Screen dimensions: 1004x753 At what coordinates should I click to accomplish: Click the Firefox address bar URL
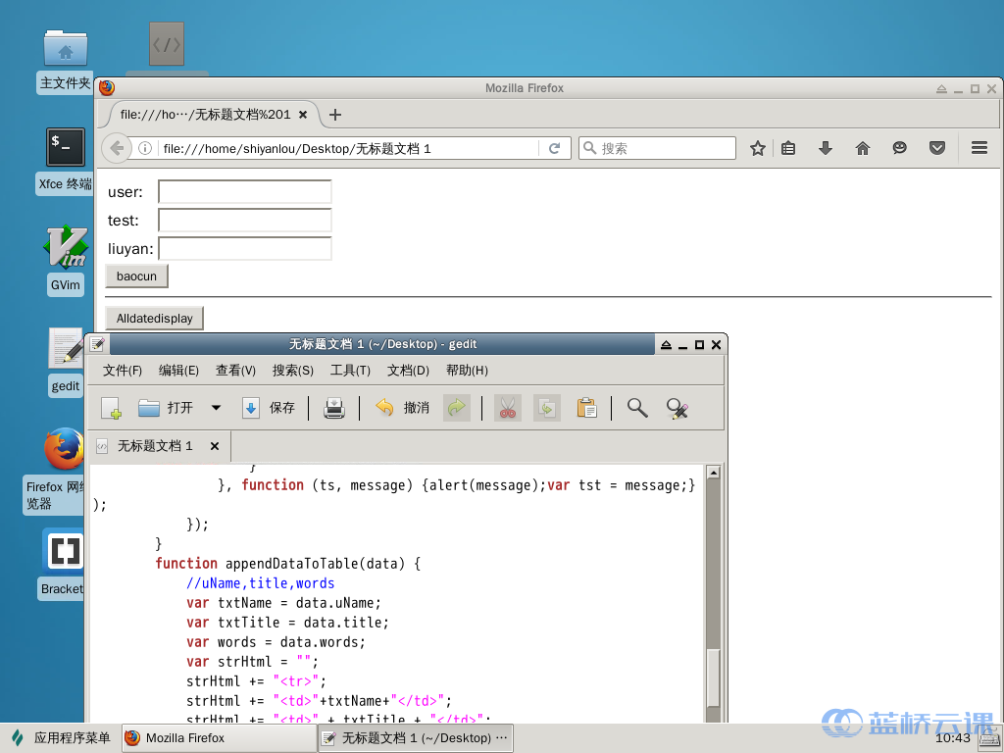(x=349, y=149)
